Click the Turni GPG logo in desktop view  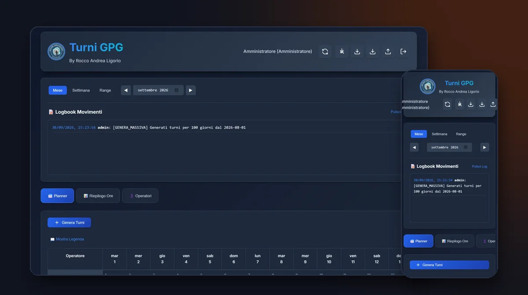[56, 52]
